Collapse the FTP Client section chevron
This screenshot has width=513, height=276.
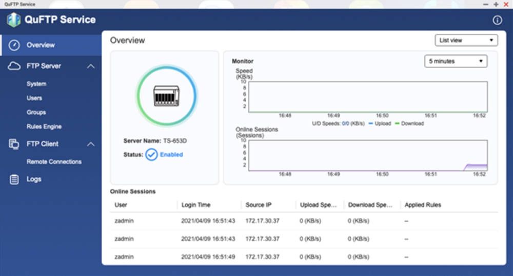[91, 144]
